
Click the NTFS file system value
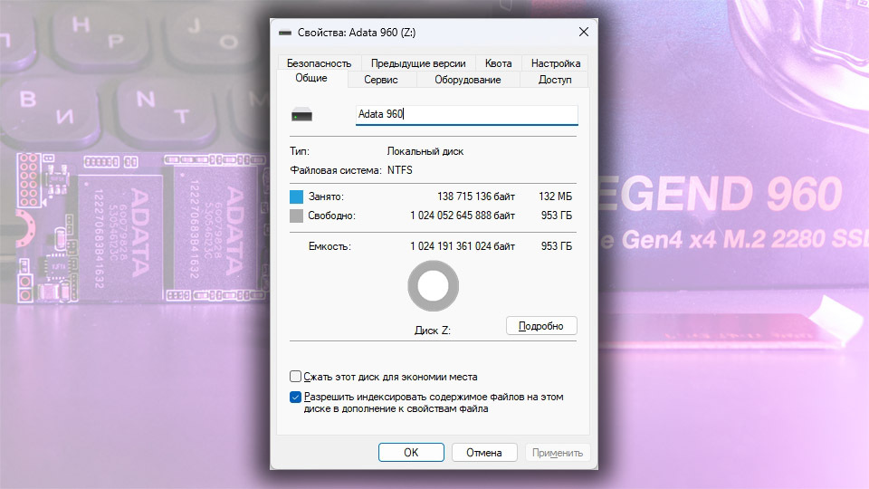[x=399, y=170]
